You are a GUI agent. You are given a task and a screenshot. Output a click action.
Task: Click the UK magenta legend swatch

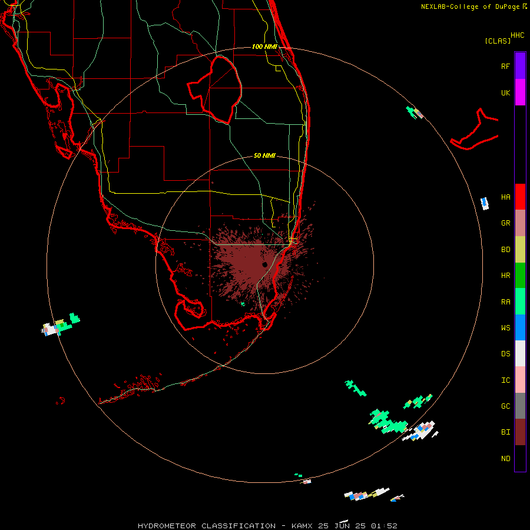520,92
